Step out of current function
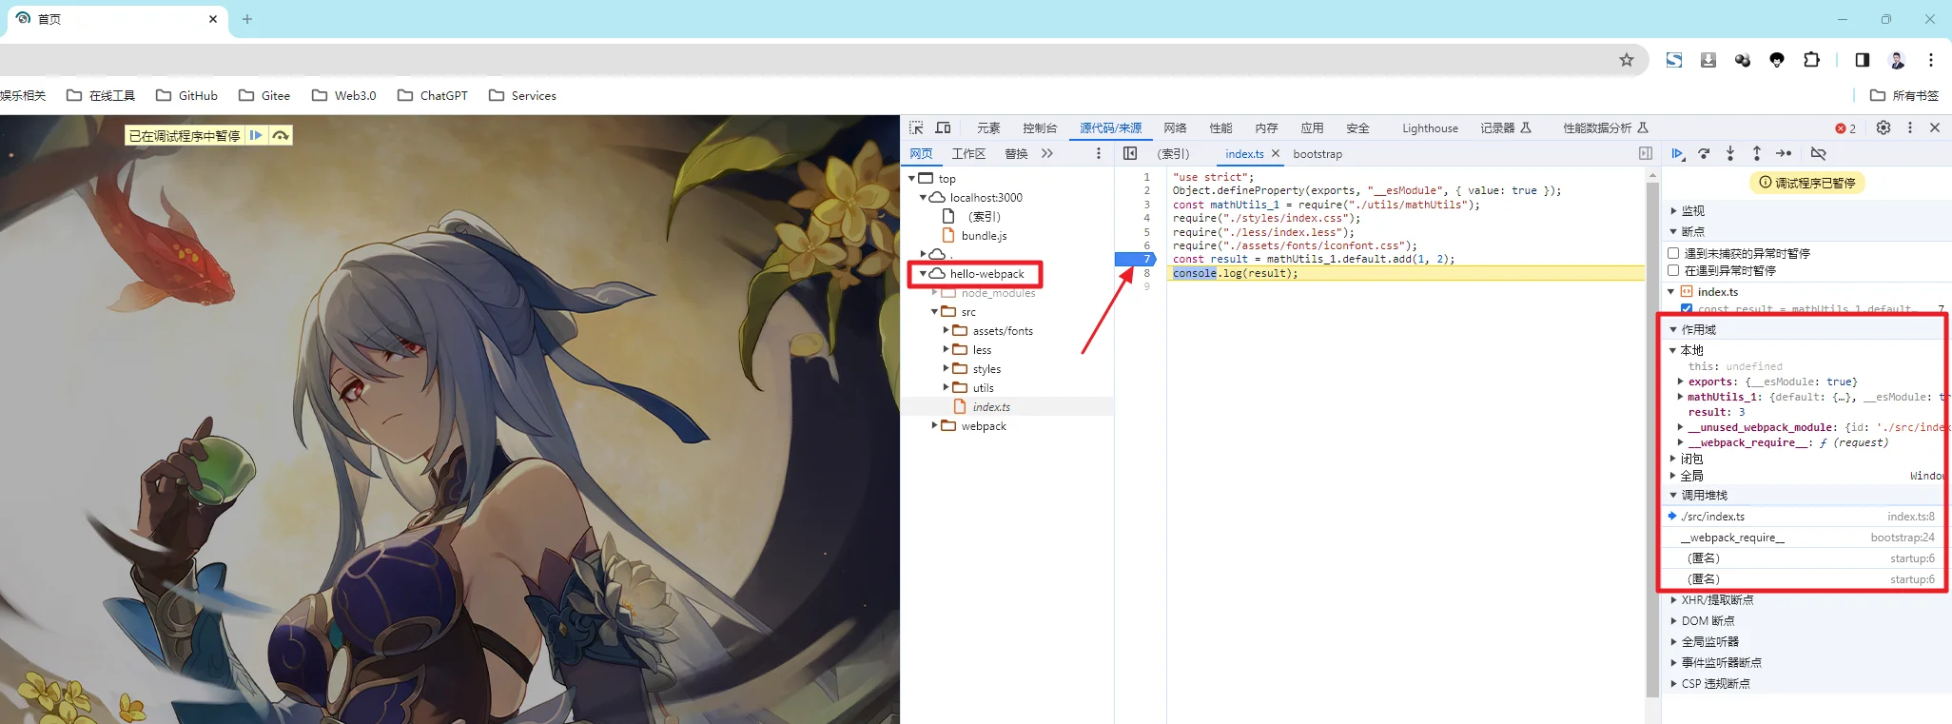Image resolution: width=1952 pixels, height=724 pixels. point(1757,154)
